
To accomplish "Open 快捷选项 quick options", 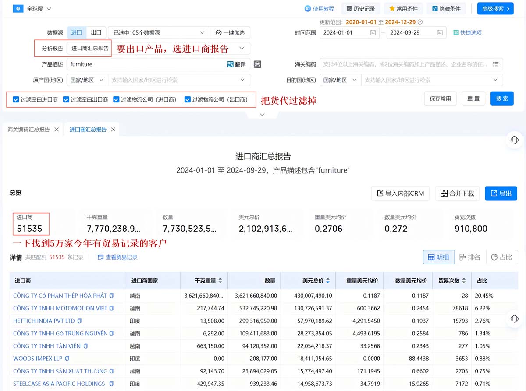I will 467,32.
